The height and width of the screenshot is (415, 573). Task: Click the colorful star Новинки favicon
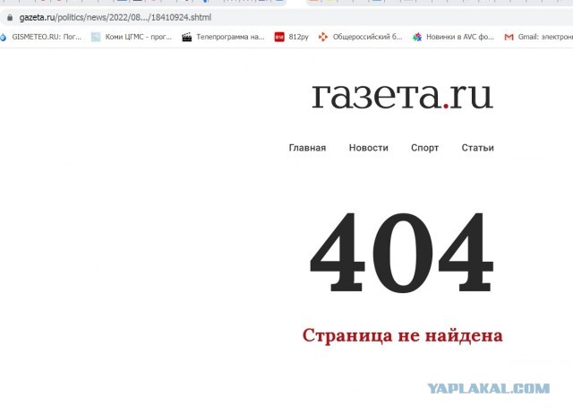tap(417, 37)
